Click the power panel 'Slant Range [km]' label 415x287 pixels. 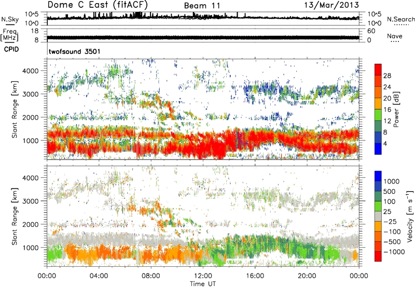15,109
